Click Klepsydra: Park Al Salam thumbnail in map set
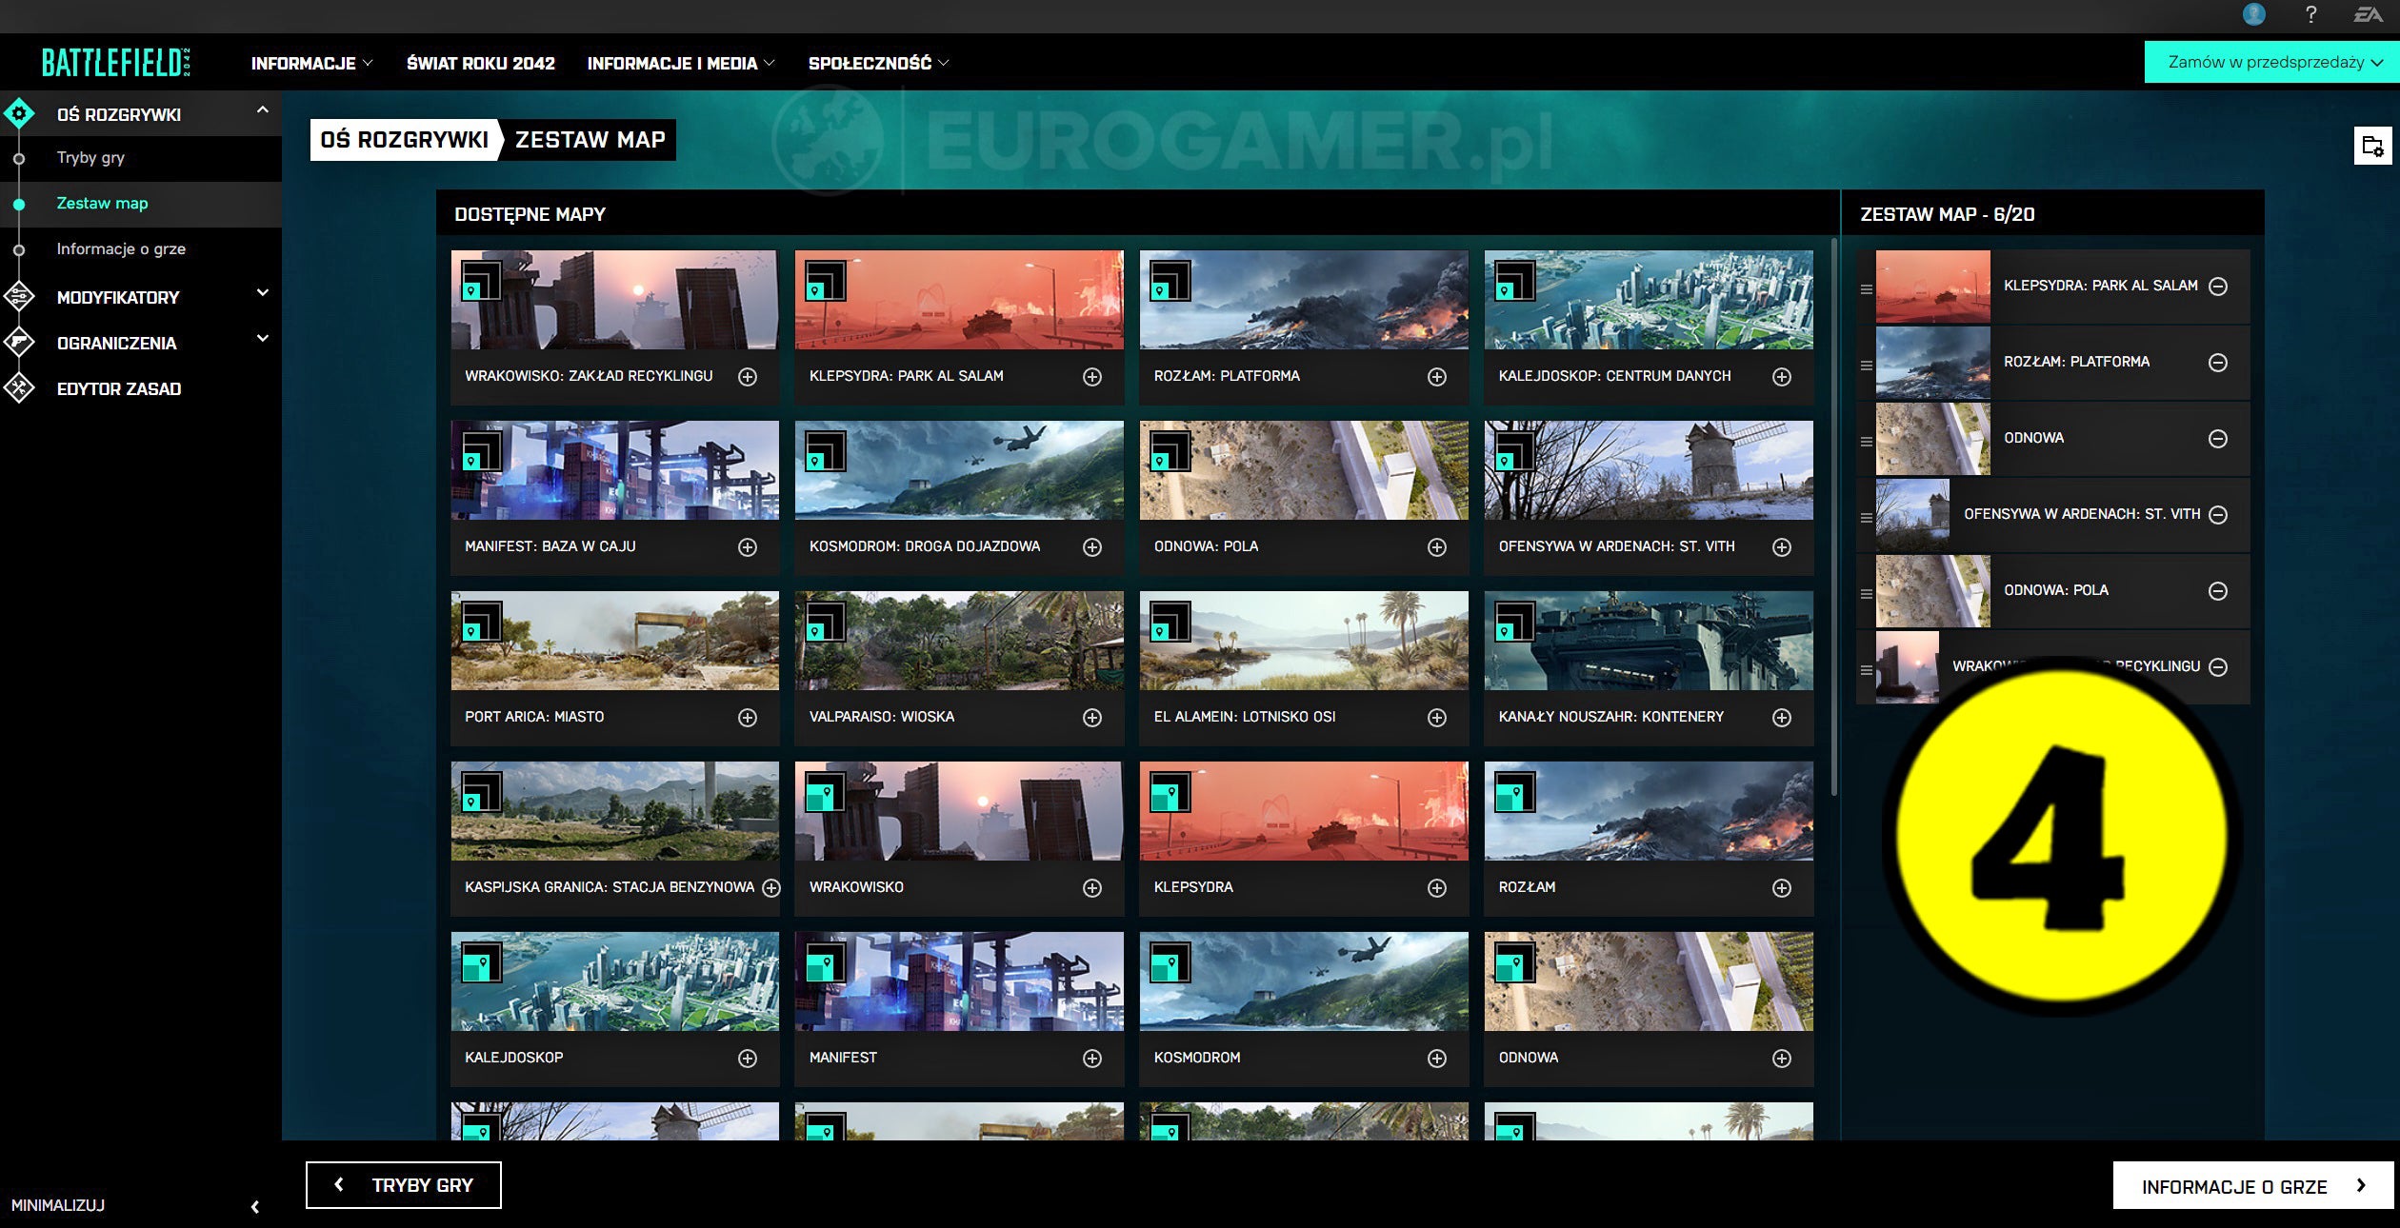Viewport: 2400px width, 1228px height. 1932,287
